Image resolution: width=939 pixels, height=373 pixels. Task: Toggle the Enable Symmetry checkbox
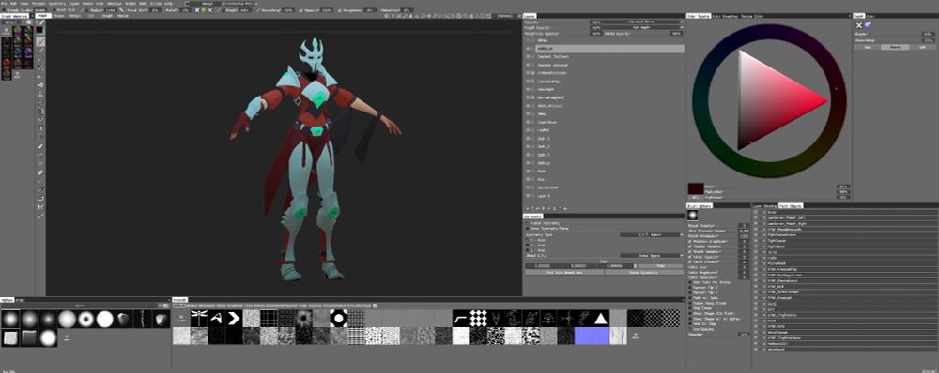pyautogui.click(x=527, y=222)
